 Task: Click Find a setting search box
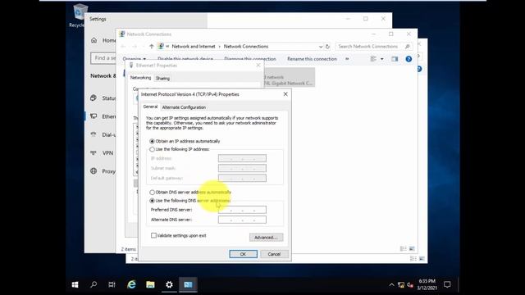(x=103, y=58)
